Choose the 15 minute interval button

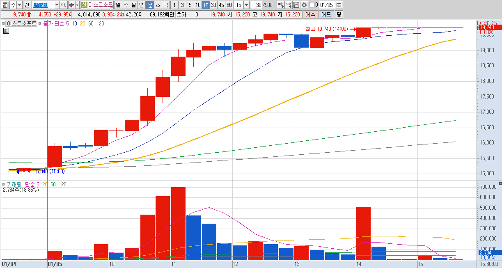206,5
